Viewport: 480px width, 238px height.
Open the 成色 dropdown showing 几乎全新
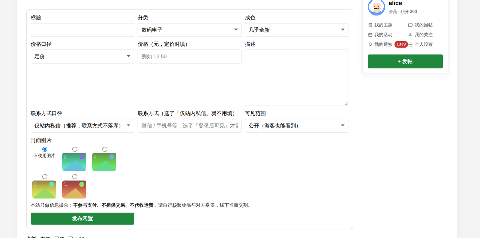tap(297, 30)
